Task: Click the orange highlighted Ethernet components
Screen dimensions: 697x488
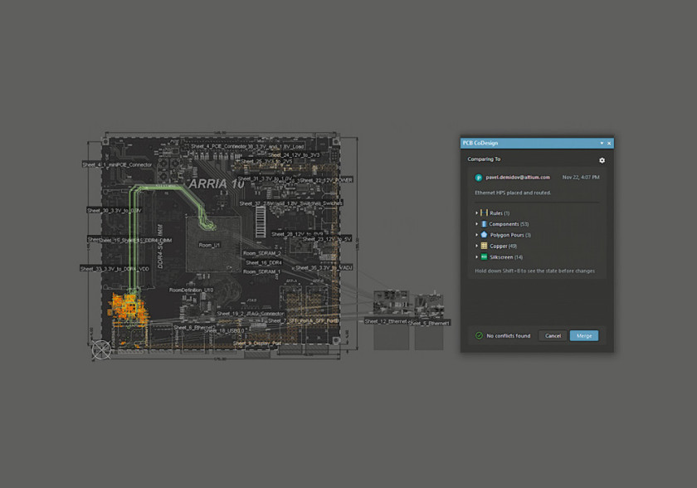Action: (x=128, y=308)
